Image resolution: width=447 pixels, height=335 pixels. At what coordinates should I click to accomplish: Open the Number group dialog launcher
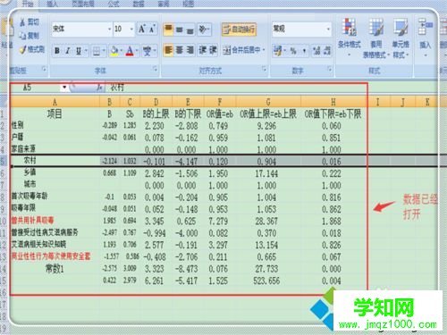(330, 69)
